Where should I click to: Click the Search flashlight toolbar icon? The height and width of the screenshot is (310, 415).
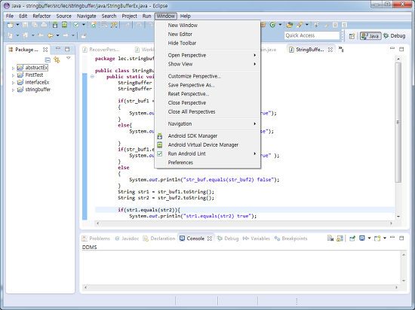300,25
